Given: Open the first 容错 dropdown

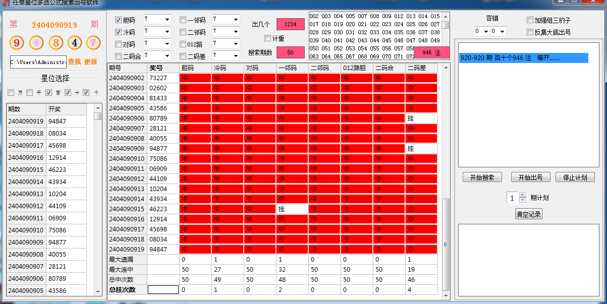Looking at the screenshot, I should (485, 32).
